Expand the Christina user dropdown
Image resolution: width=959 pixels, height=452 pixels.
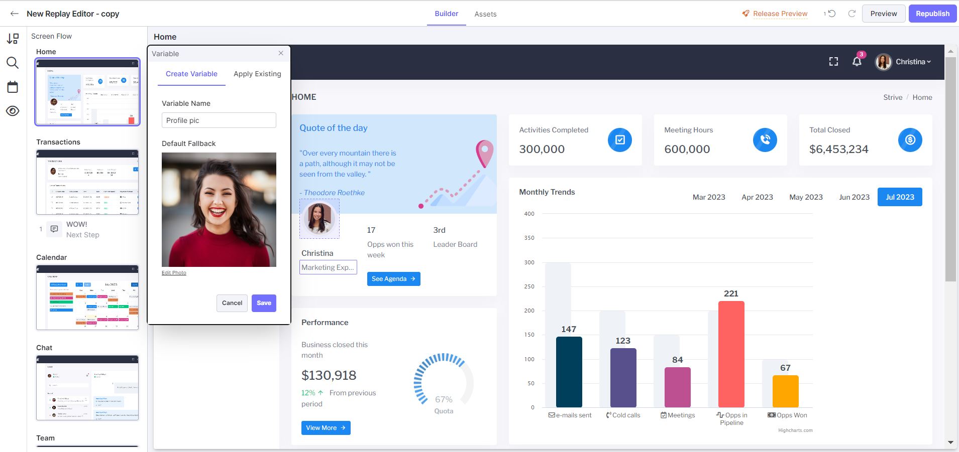coord(913,62)
